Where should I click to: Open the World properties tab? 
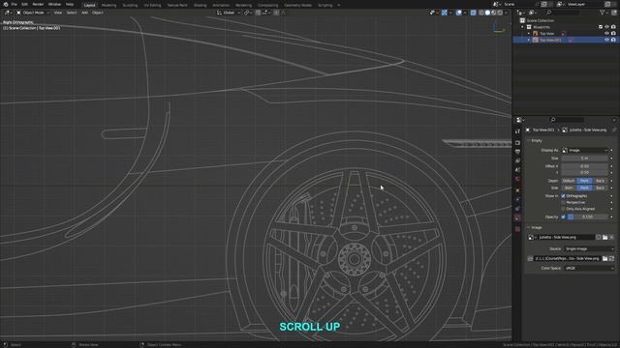click(x=517, y=179)
